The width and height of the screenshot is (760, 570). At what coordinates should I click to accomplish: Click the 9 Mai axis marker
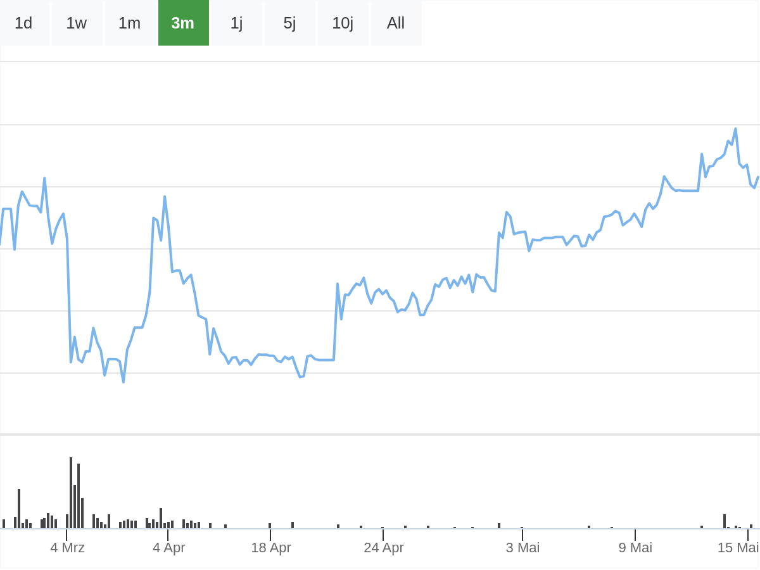coord(635,547)
